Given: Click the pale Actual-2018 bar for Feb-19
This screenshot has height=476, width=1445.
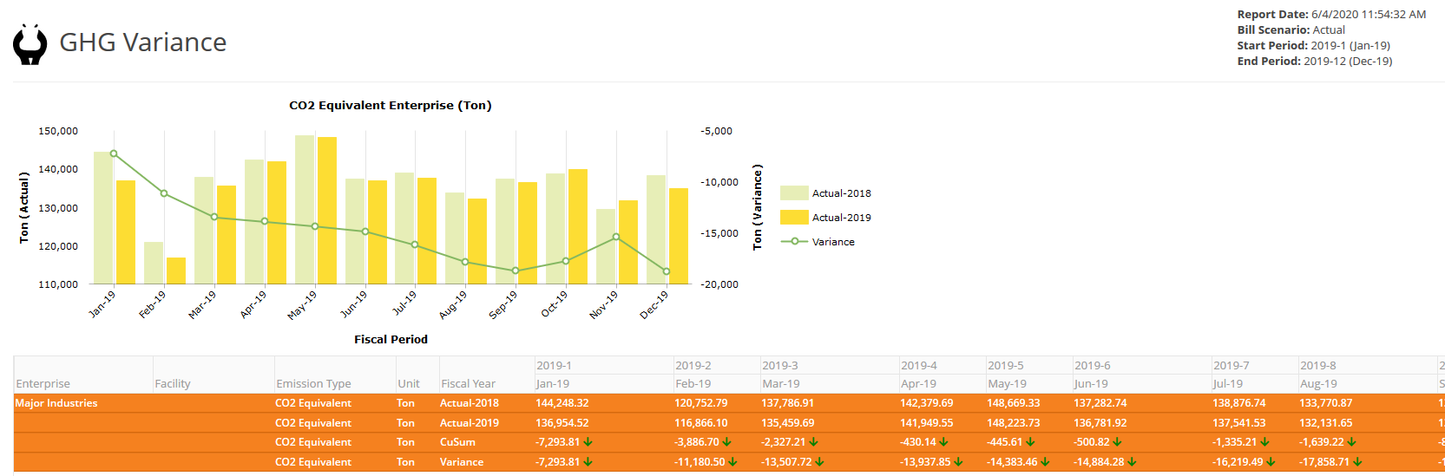Looking at the screenshot, I should click(x=154, y=263).
